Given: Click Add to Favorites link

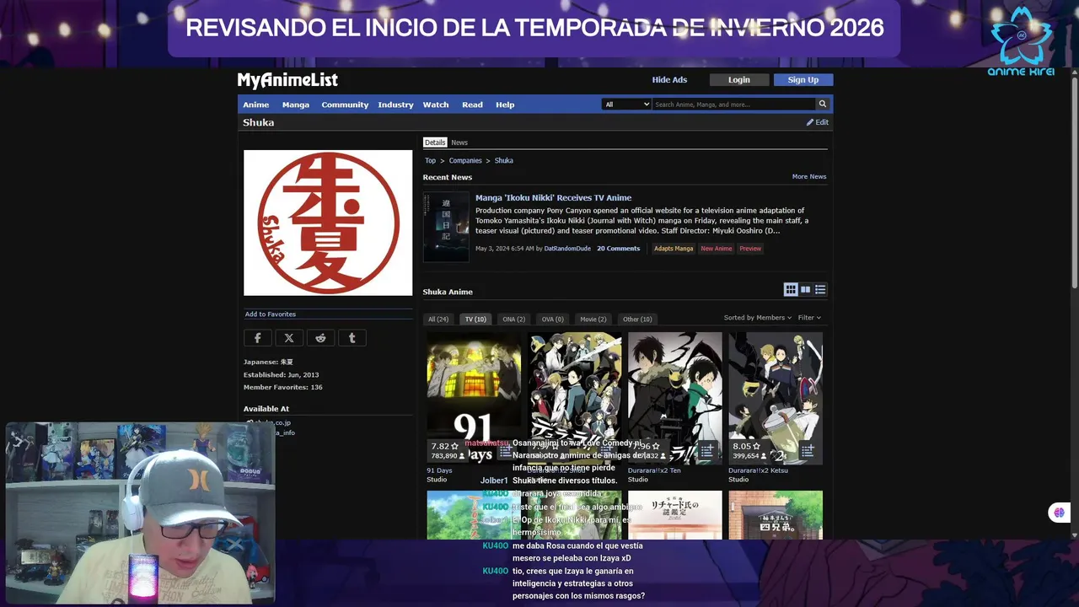Looking at the screenshot, I should (271, 314).
